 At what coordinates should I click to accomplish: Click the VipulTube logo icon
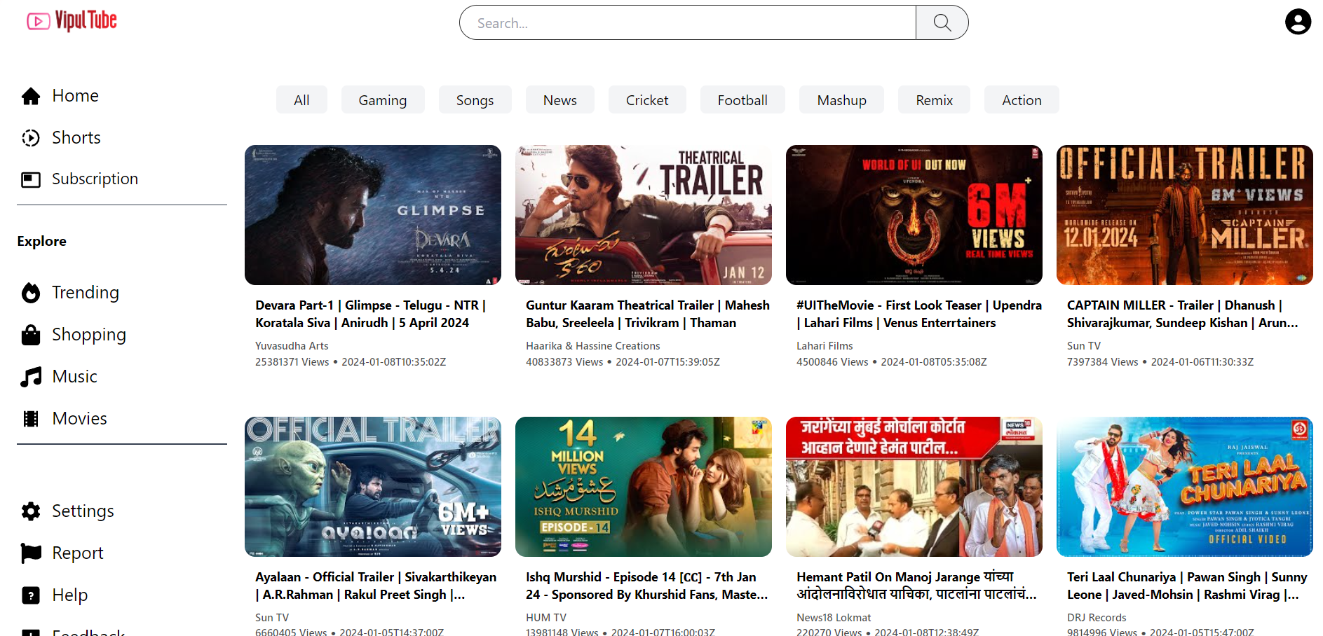coord(39,22)
